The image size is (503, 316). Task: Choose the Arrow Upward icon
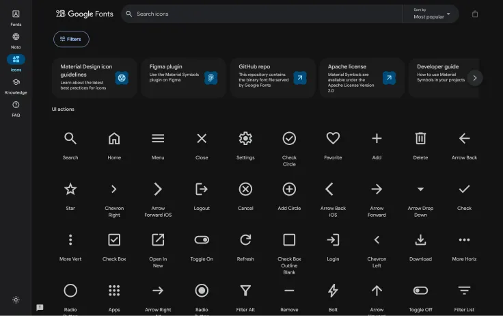pyautogui.click(x=377, y=291)
